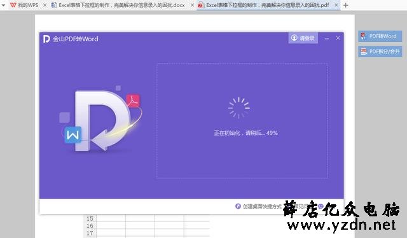This screenshot has width=407, height=238.
Task: Click the 正在初始化，请稍后... 49% progress text
Action: click(x=245, y=133)
